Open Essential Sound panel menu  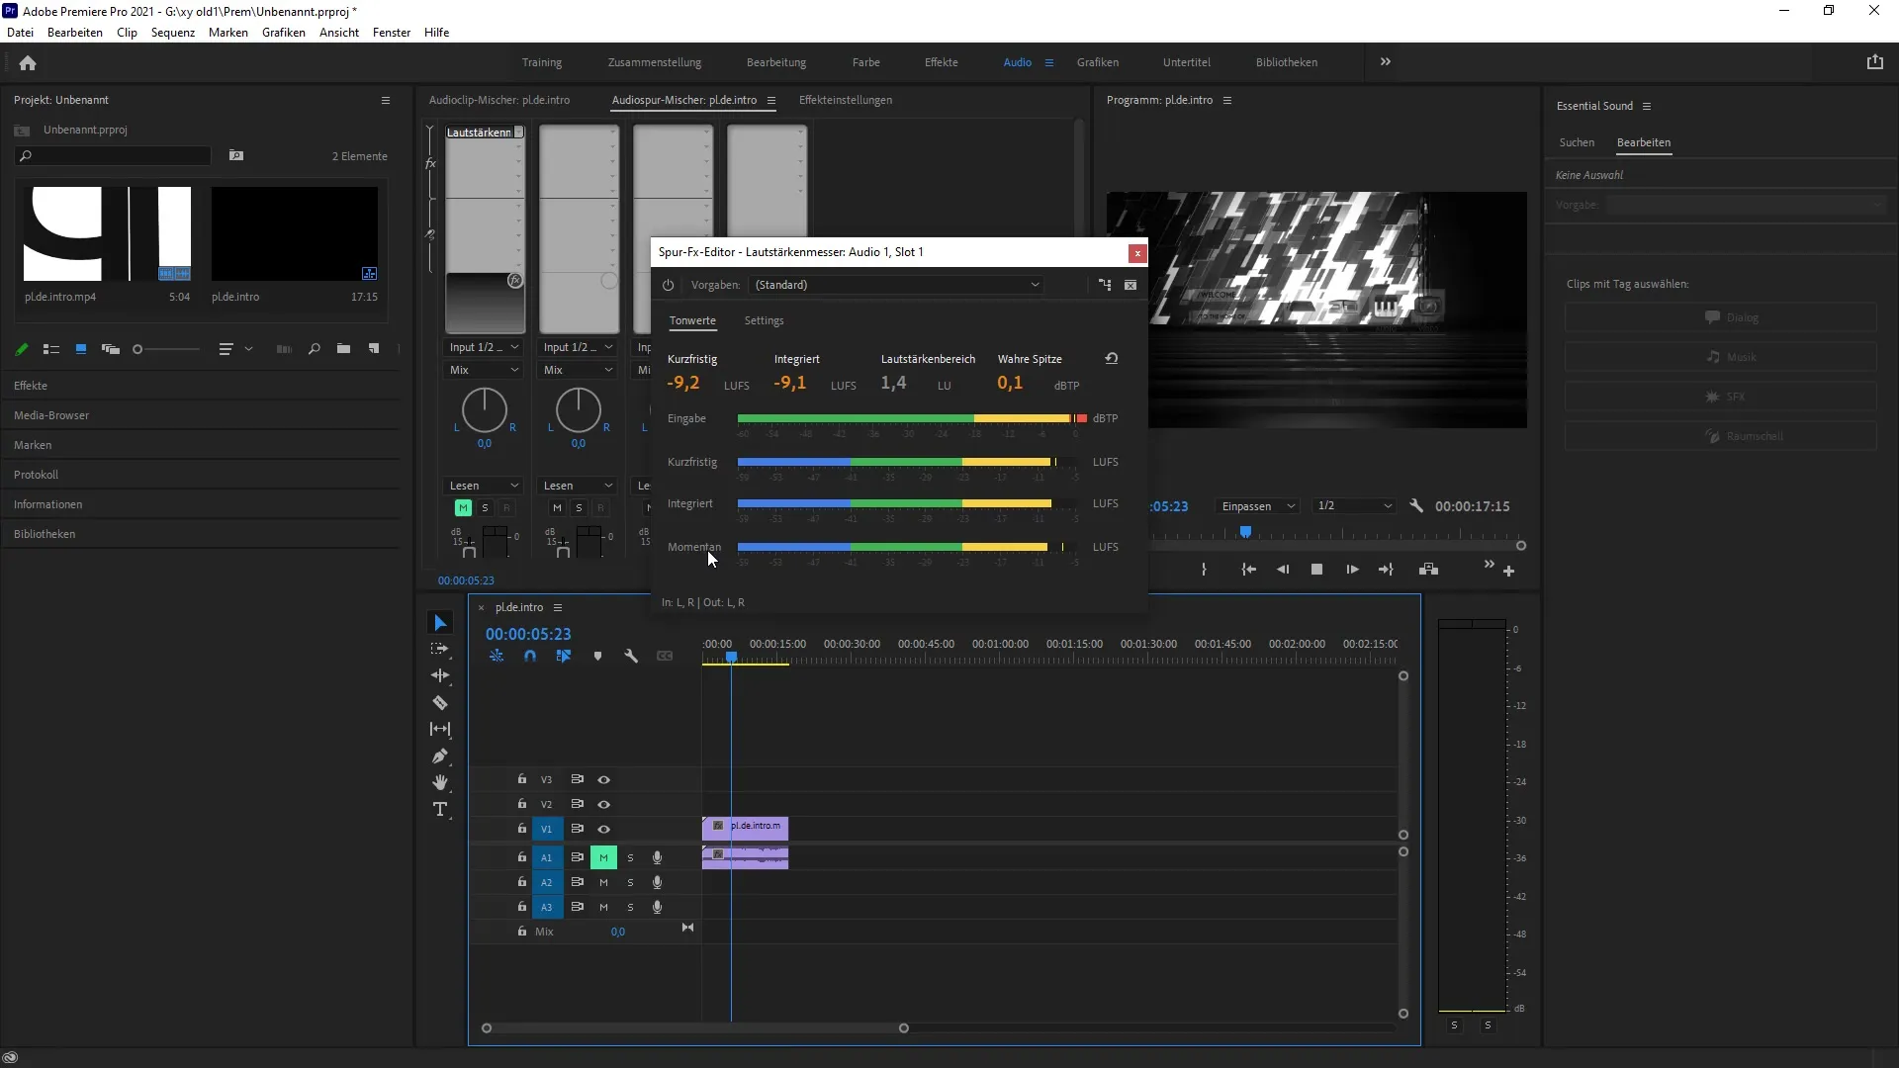click(x=1647, y=106)
